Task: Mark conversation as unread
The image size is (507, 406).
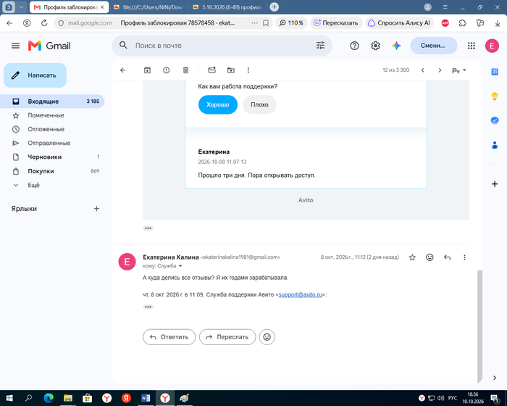Action: [211, 70]
